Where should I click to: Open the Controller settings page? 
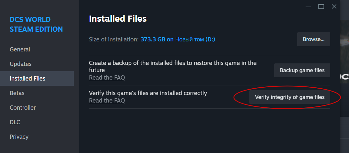pos(23,108)
